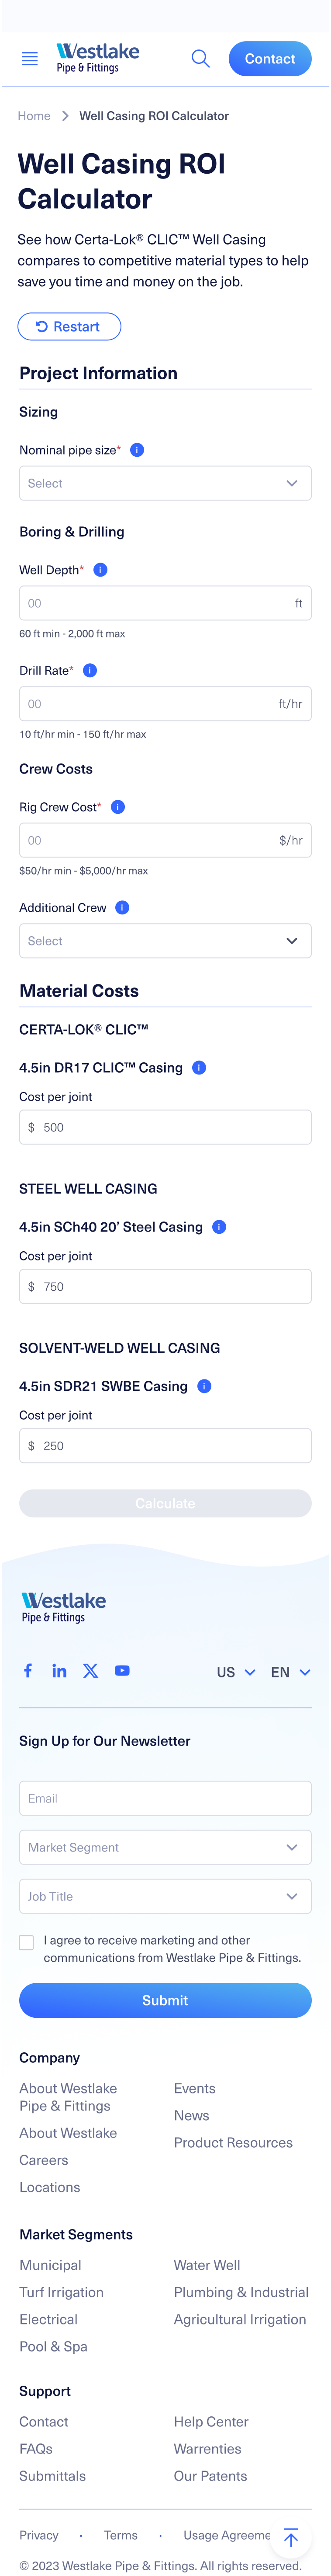Open Westlake Facebook page icon
This screenshot has height=2576, width=331.
[28, 1670]
